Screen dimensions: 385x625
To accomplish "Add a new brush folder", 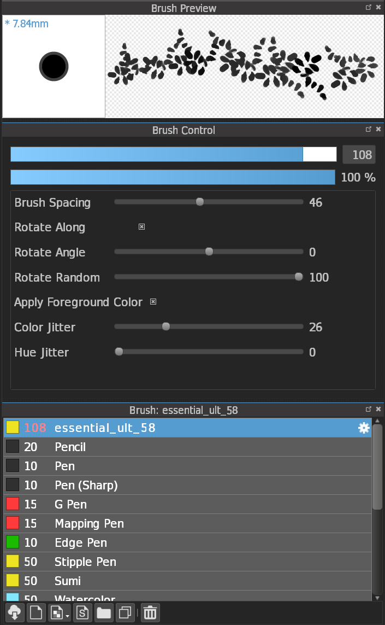I will [104, 612].
